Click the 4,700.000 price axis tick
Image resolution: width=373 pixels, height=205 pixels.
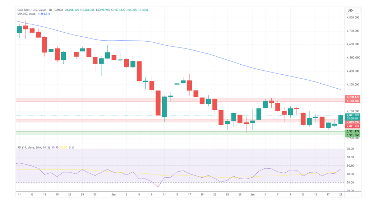tap(353, 31)
